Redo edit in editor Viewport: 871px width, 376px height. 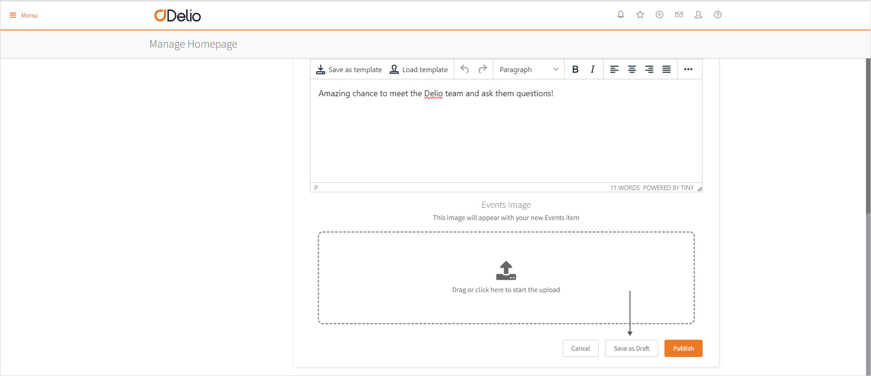(x=482, y=69)
